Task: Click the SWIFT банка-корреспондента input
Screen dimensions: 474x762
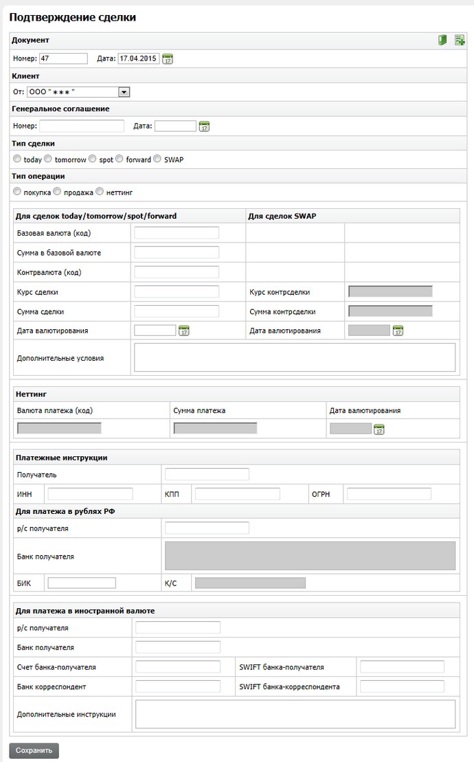Action: 402,686
